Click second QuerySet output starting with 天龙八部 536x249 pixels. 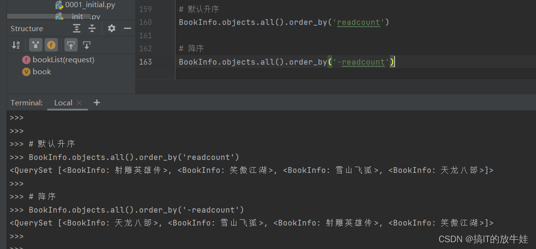point(252,223)
